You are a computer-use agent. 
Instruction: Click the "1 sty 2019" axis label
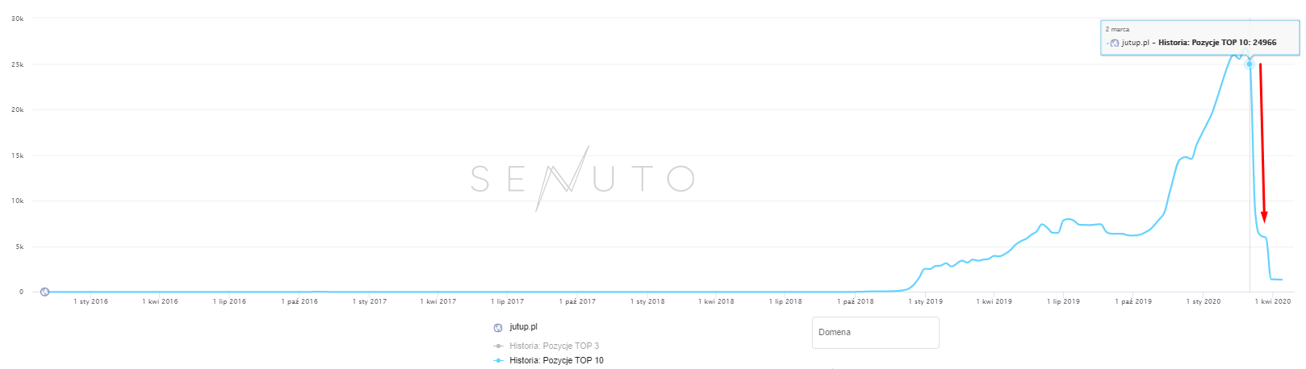click(925, 301)
